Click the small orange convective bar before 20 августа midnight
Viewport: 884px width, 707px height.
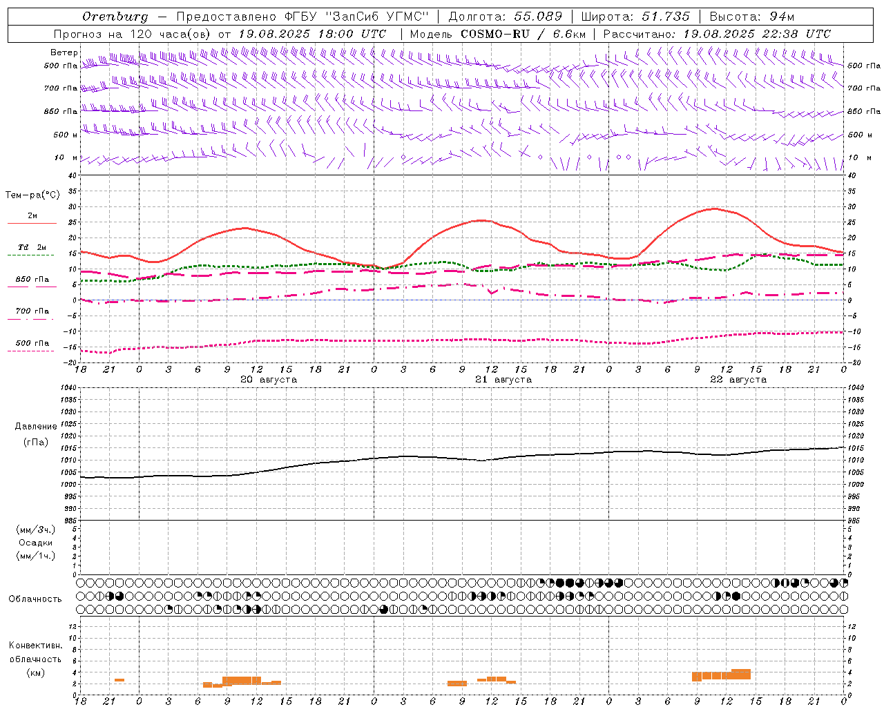pos(119,680)
